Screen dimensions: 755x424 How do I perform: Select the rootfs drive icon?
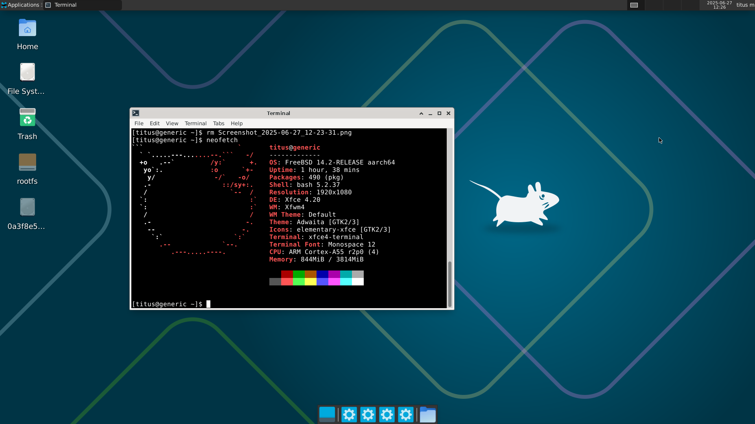coord(28,162)
